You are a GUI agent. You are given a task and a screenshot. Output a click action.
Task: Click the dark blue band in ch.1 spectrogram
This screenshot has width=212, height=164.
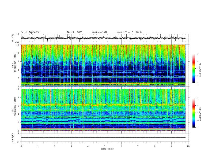click(103, 74)
